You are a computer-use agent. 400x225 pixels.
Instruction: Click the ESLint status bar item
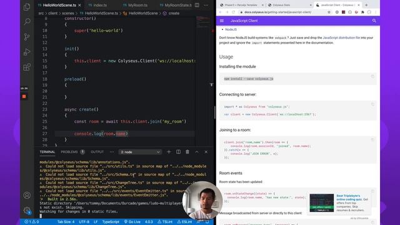185,222
